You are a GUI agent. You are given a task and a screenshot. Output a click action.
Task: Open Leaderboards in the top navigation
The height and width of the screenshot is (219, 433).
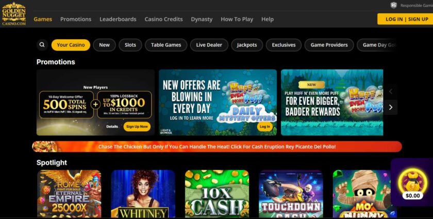tap(118, 20)
